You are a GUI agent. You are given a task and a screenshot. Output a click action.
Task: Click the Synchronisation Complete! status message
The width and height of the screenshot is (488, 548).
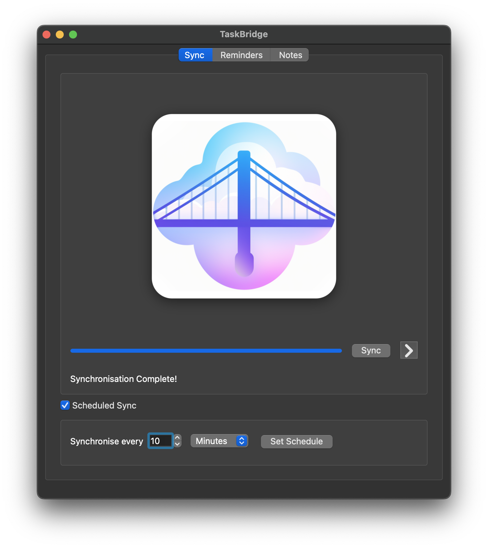(123, 379)
